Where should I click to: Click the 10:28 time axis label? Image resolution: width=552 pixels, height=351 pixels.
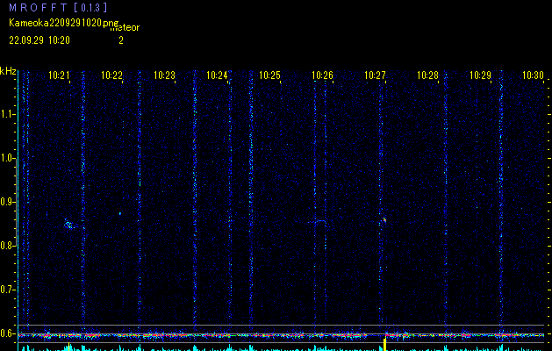(427, 75)
